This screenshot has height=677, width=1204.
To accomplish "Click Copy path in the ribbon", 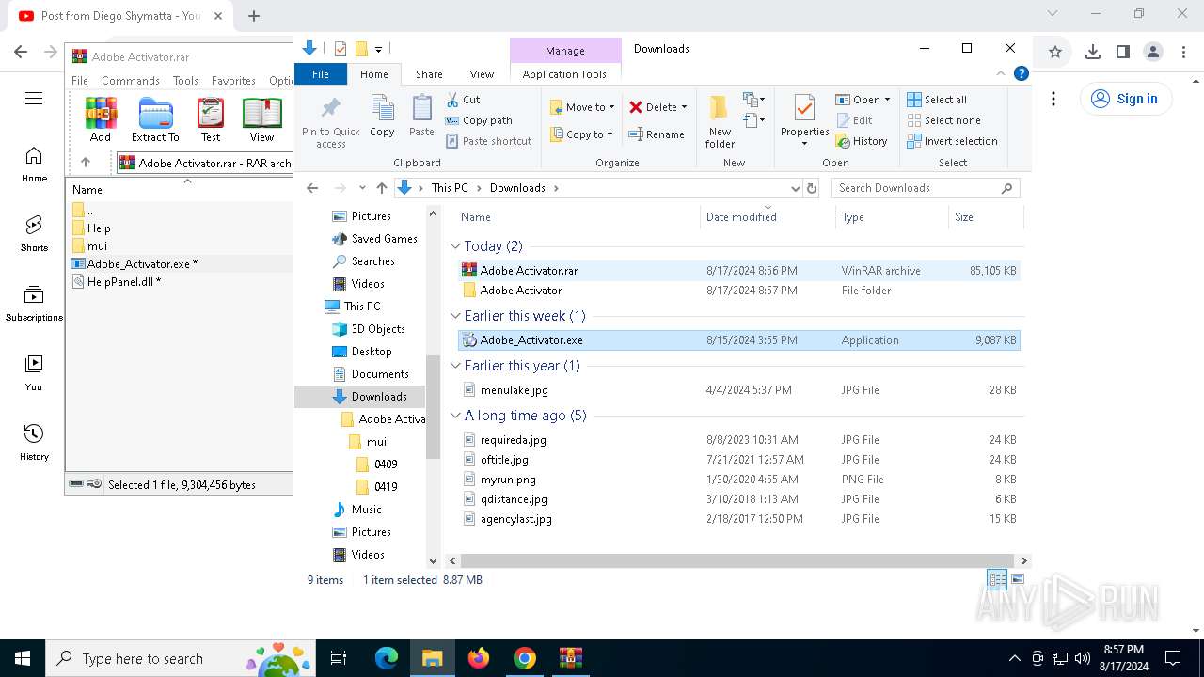I will click(x=479, y=120).
